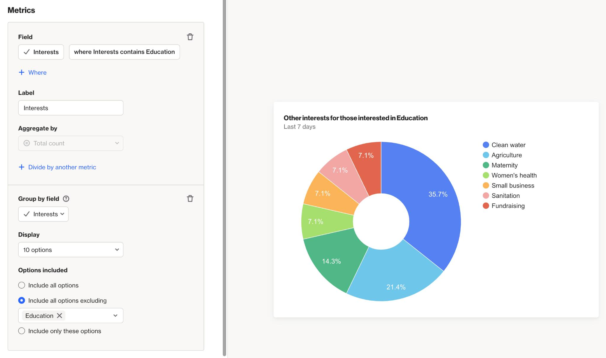606x358 pixels.
Task: Click the Fundraising legend color dot
Action: pyautogui.click(x=486, y=206)
